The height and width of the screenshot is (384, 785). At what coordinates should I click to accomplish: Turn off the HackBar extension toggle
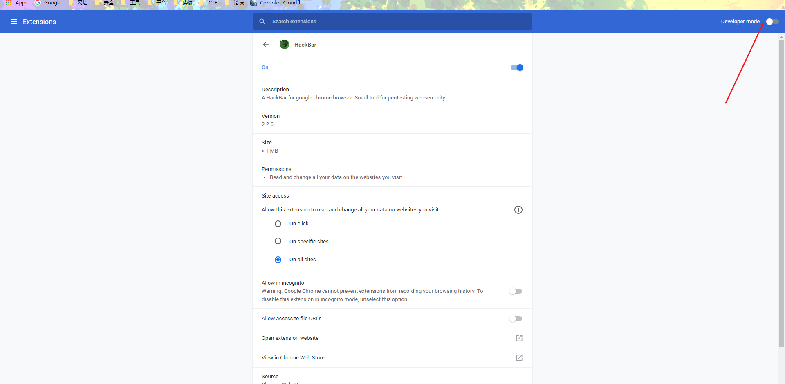coord(517,67)
